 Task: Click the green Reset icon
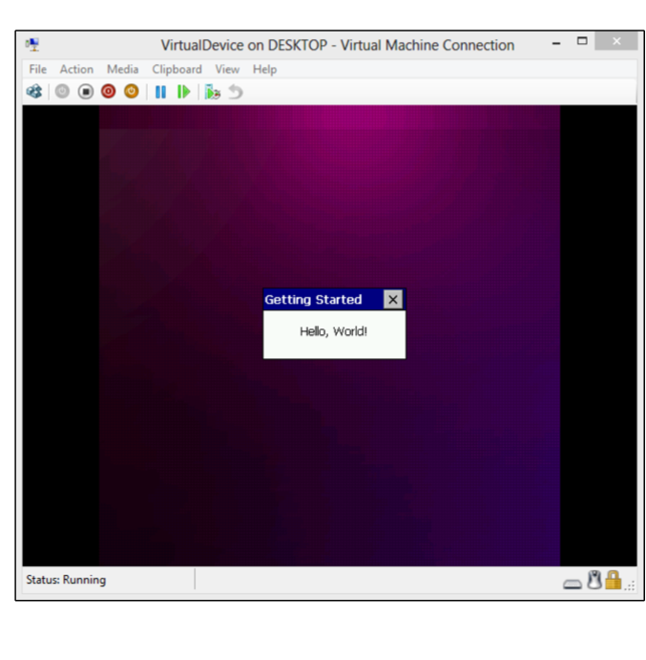(x=184, y=92)
